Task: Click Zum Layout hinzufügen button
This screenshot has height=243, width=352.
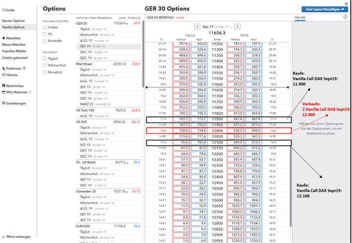Action: pyautogui.click(x=325, y=9)
